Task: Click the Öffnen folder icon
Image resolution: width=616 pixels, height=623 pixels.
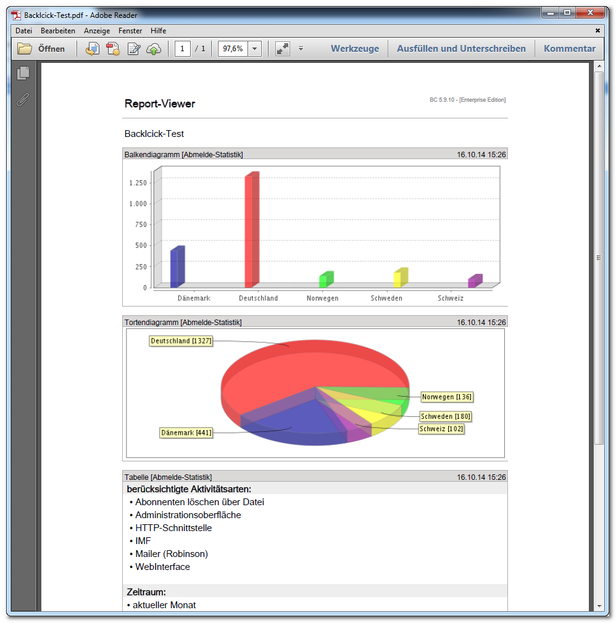Action: point(25,49)
